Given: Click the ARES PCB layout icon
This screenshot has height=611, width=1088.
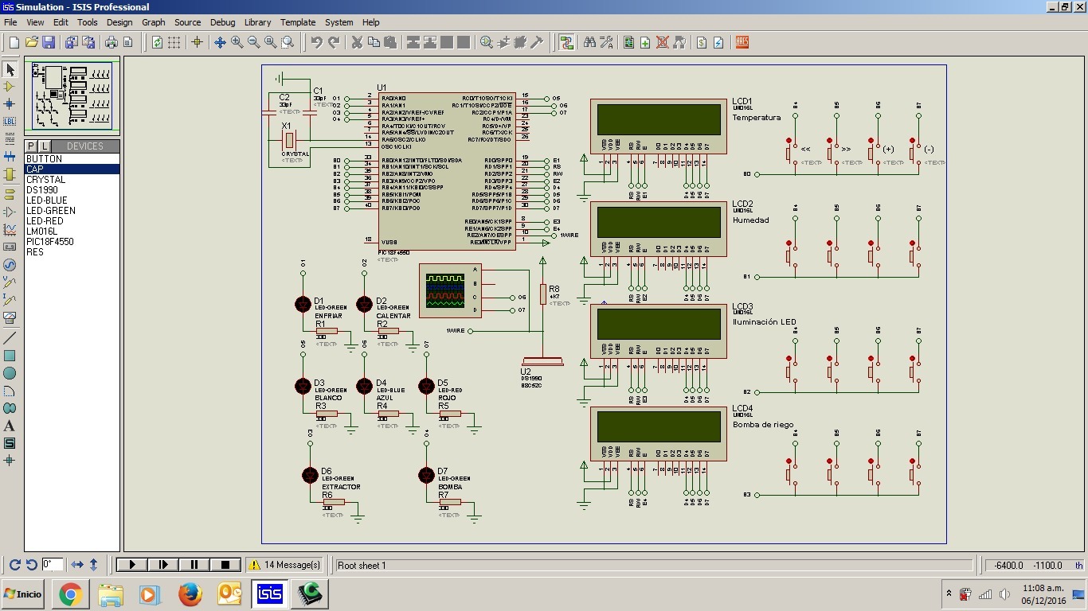Looking at the screenshot, I should tap(742, 42).
